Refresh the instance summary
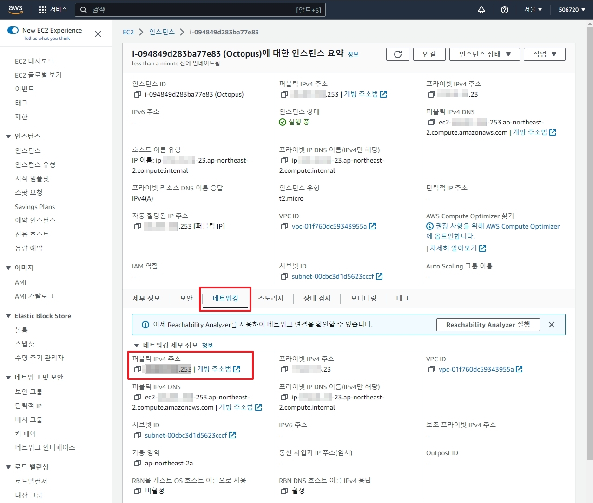This screenshot has width=593, height=503. coord(398,54)
